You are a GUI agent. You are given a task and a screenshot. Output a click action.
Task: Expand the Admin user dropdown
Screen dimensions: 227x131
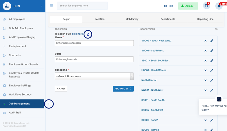tap(188, 6)
